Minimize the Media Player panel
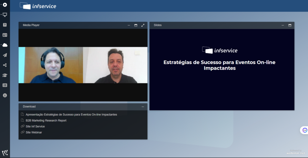The width and height of the screenshot is (308, 158). tap(129, 25)
